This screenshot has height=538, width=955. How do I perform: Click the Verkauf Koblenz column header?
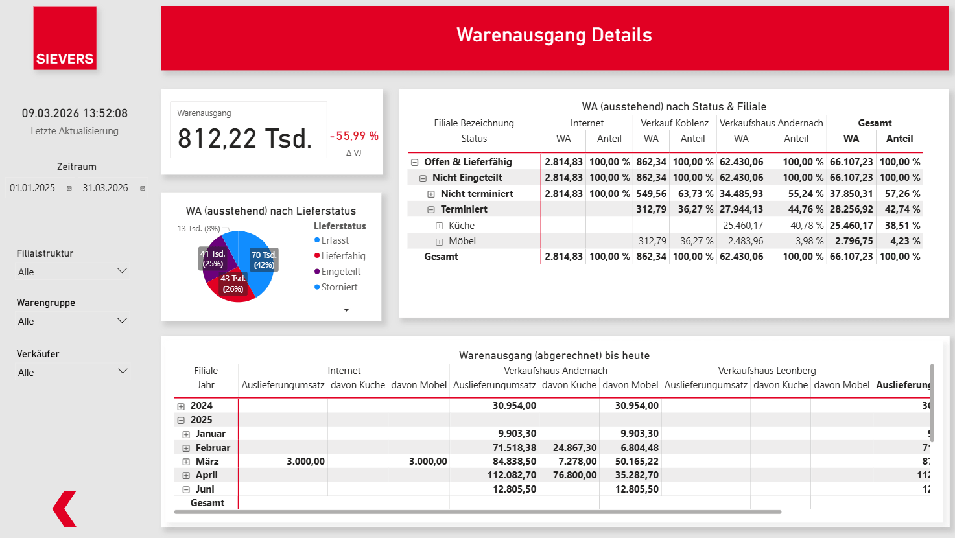(674, 123)
